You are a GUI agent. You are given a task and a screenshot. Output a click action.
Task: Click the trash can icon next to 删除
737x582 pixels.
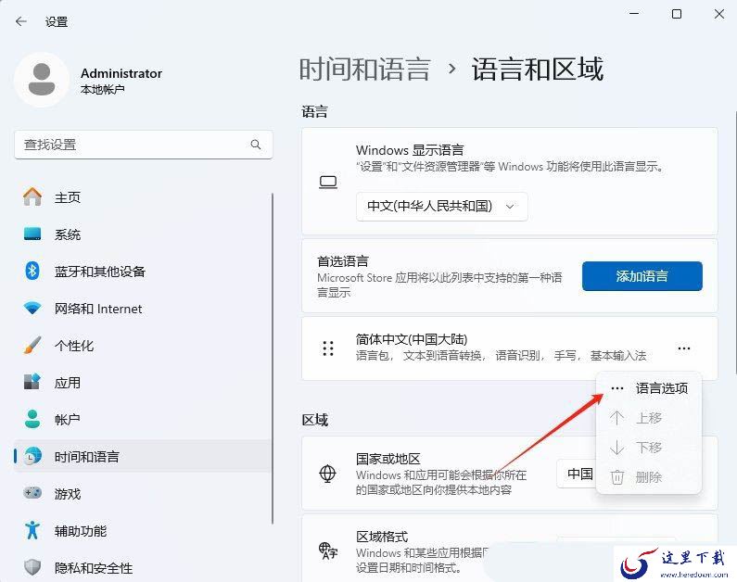pyautogui.click(x=617, y=477)
